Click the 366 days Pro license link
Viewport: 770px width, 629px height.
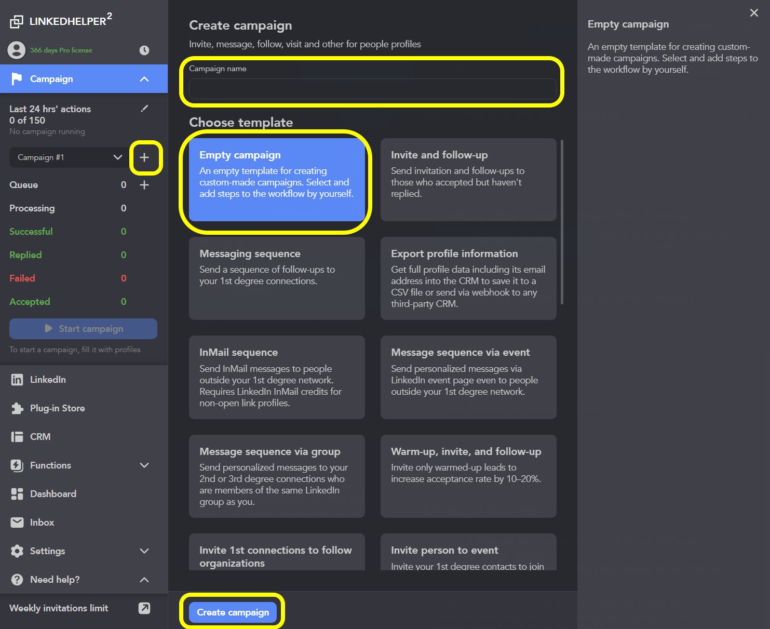pyautogui.click(x=61, y=50)
